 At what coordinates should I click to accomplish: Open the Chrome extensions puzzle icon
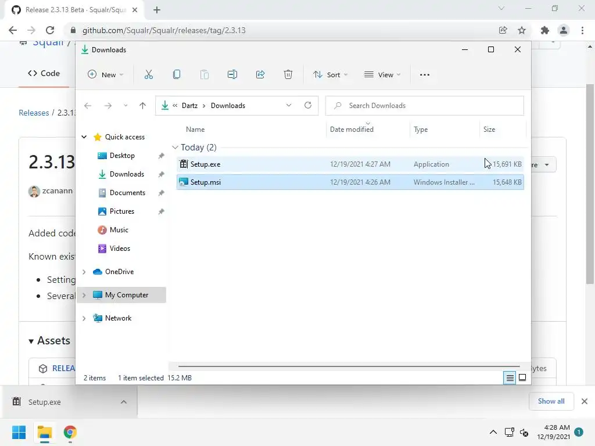tap(545, 30)
